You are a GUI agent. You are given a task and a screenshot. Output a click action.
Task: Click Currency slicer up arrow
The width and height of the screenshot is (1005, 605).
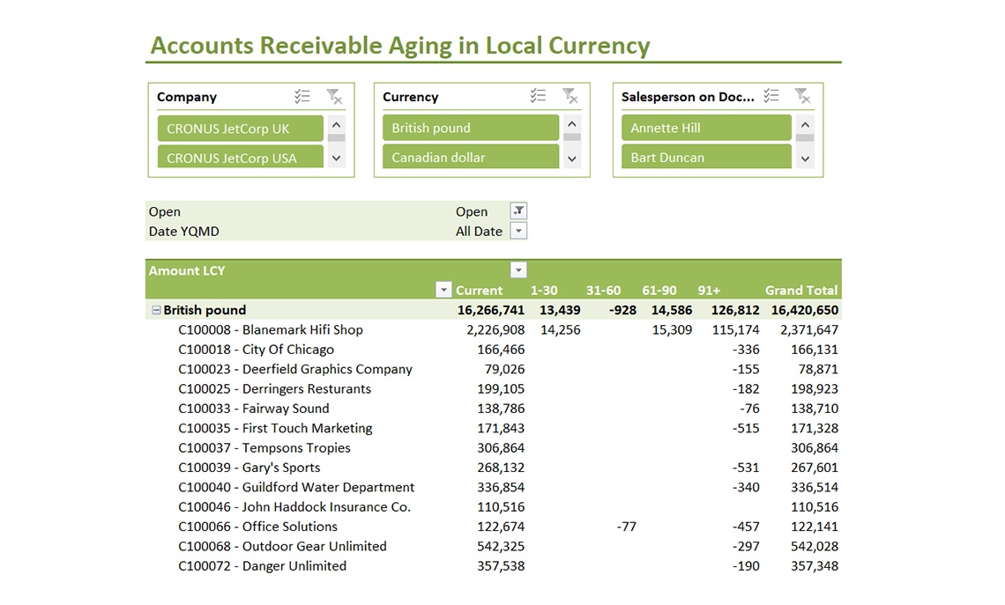(572, 123)
